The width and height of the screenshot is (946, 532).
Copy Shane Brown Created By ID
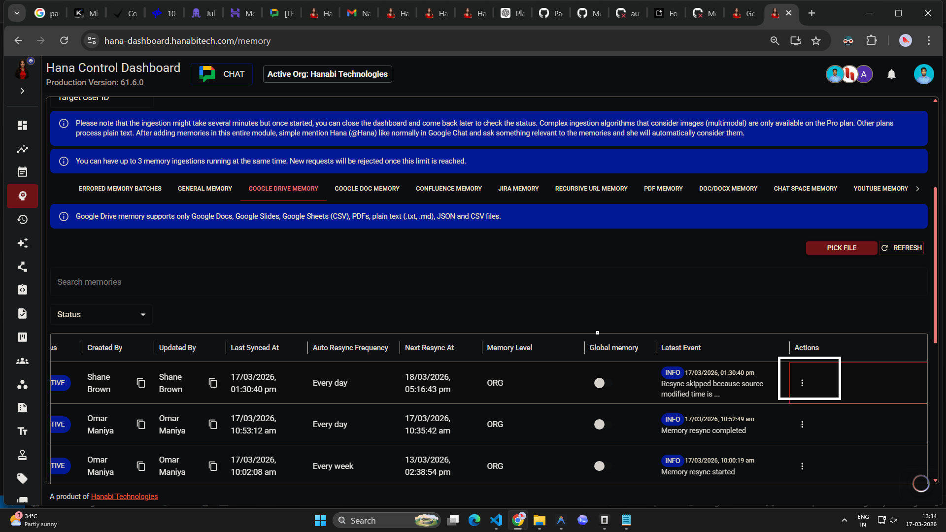tap(141, 383)
